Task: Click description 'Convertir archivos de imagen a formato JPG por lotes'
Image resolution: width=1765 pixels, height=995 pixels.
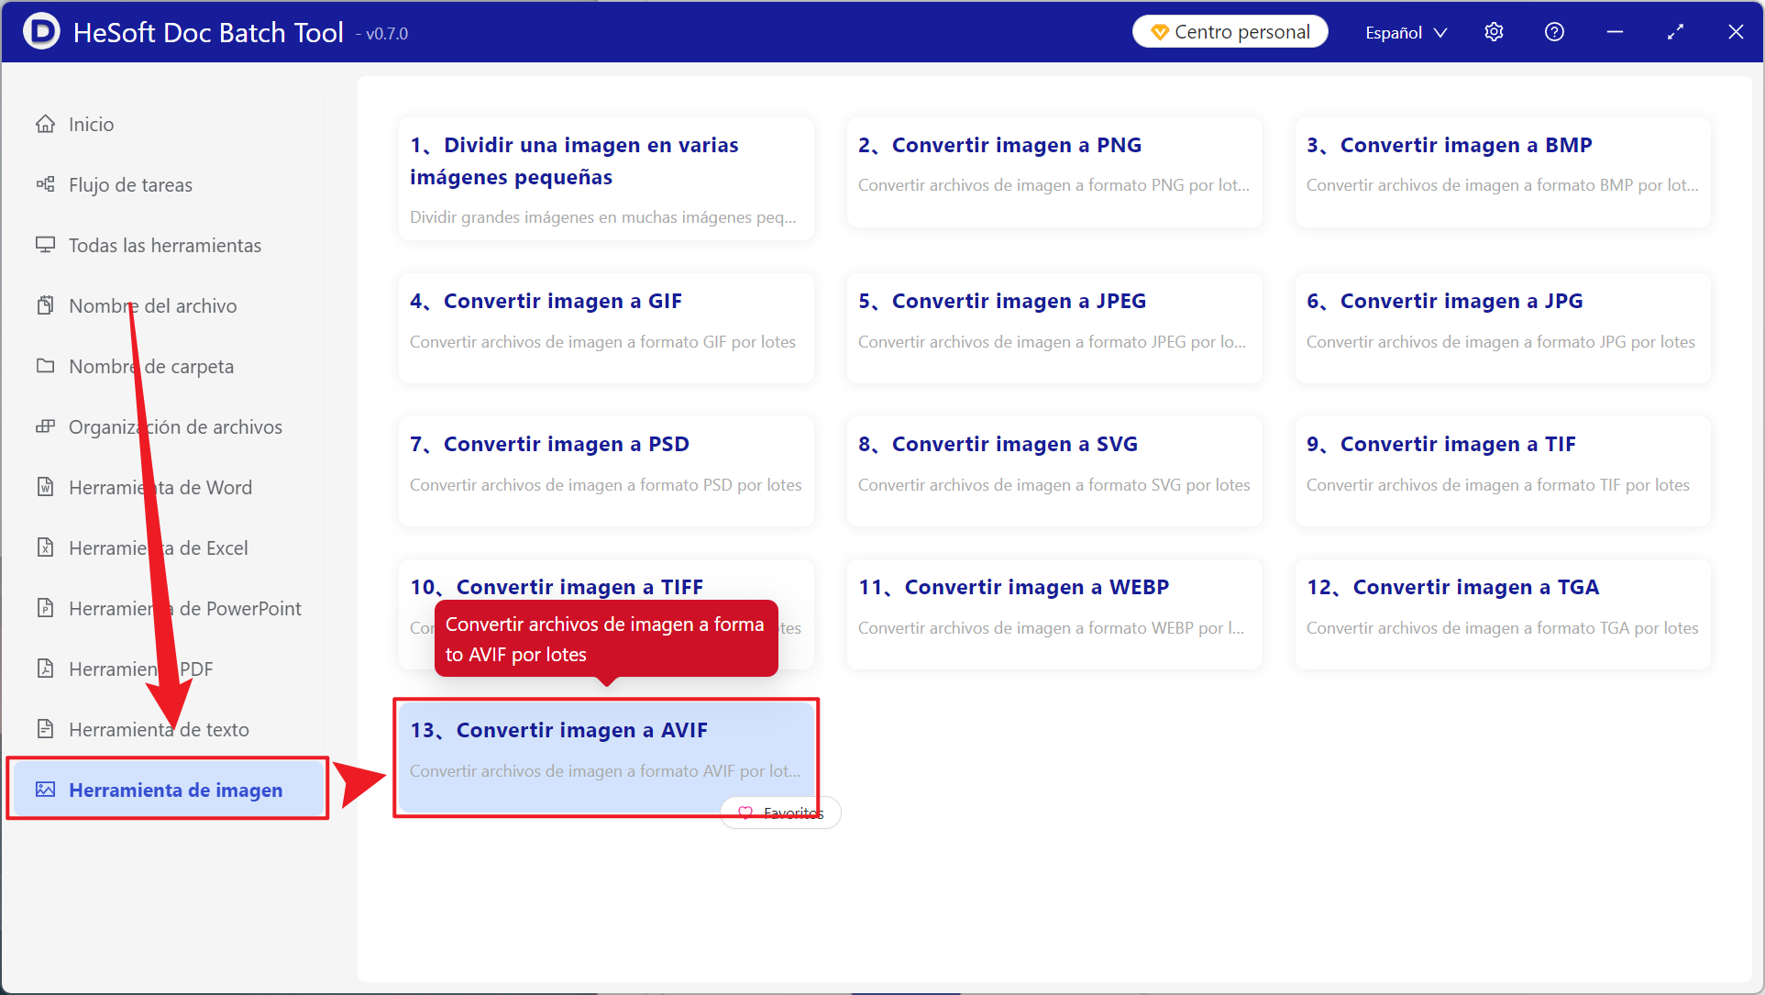Action: [x=1501, y=341]
